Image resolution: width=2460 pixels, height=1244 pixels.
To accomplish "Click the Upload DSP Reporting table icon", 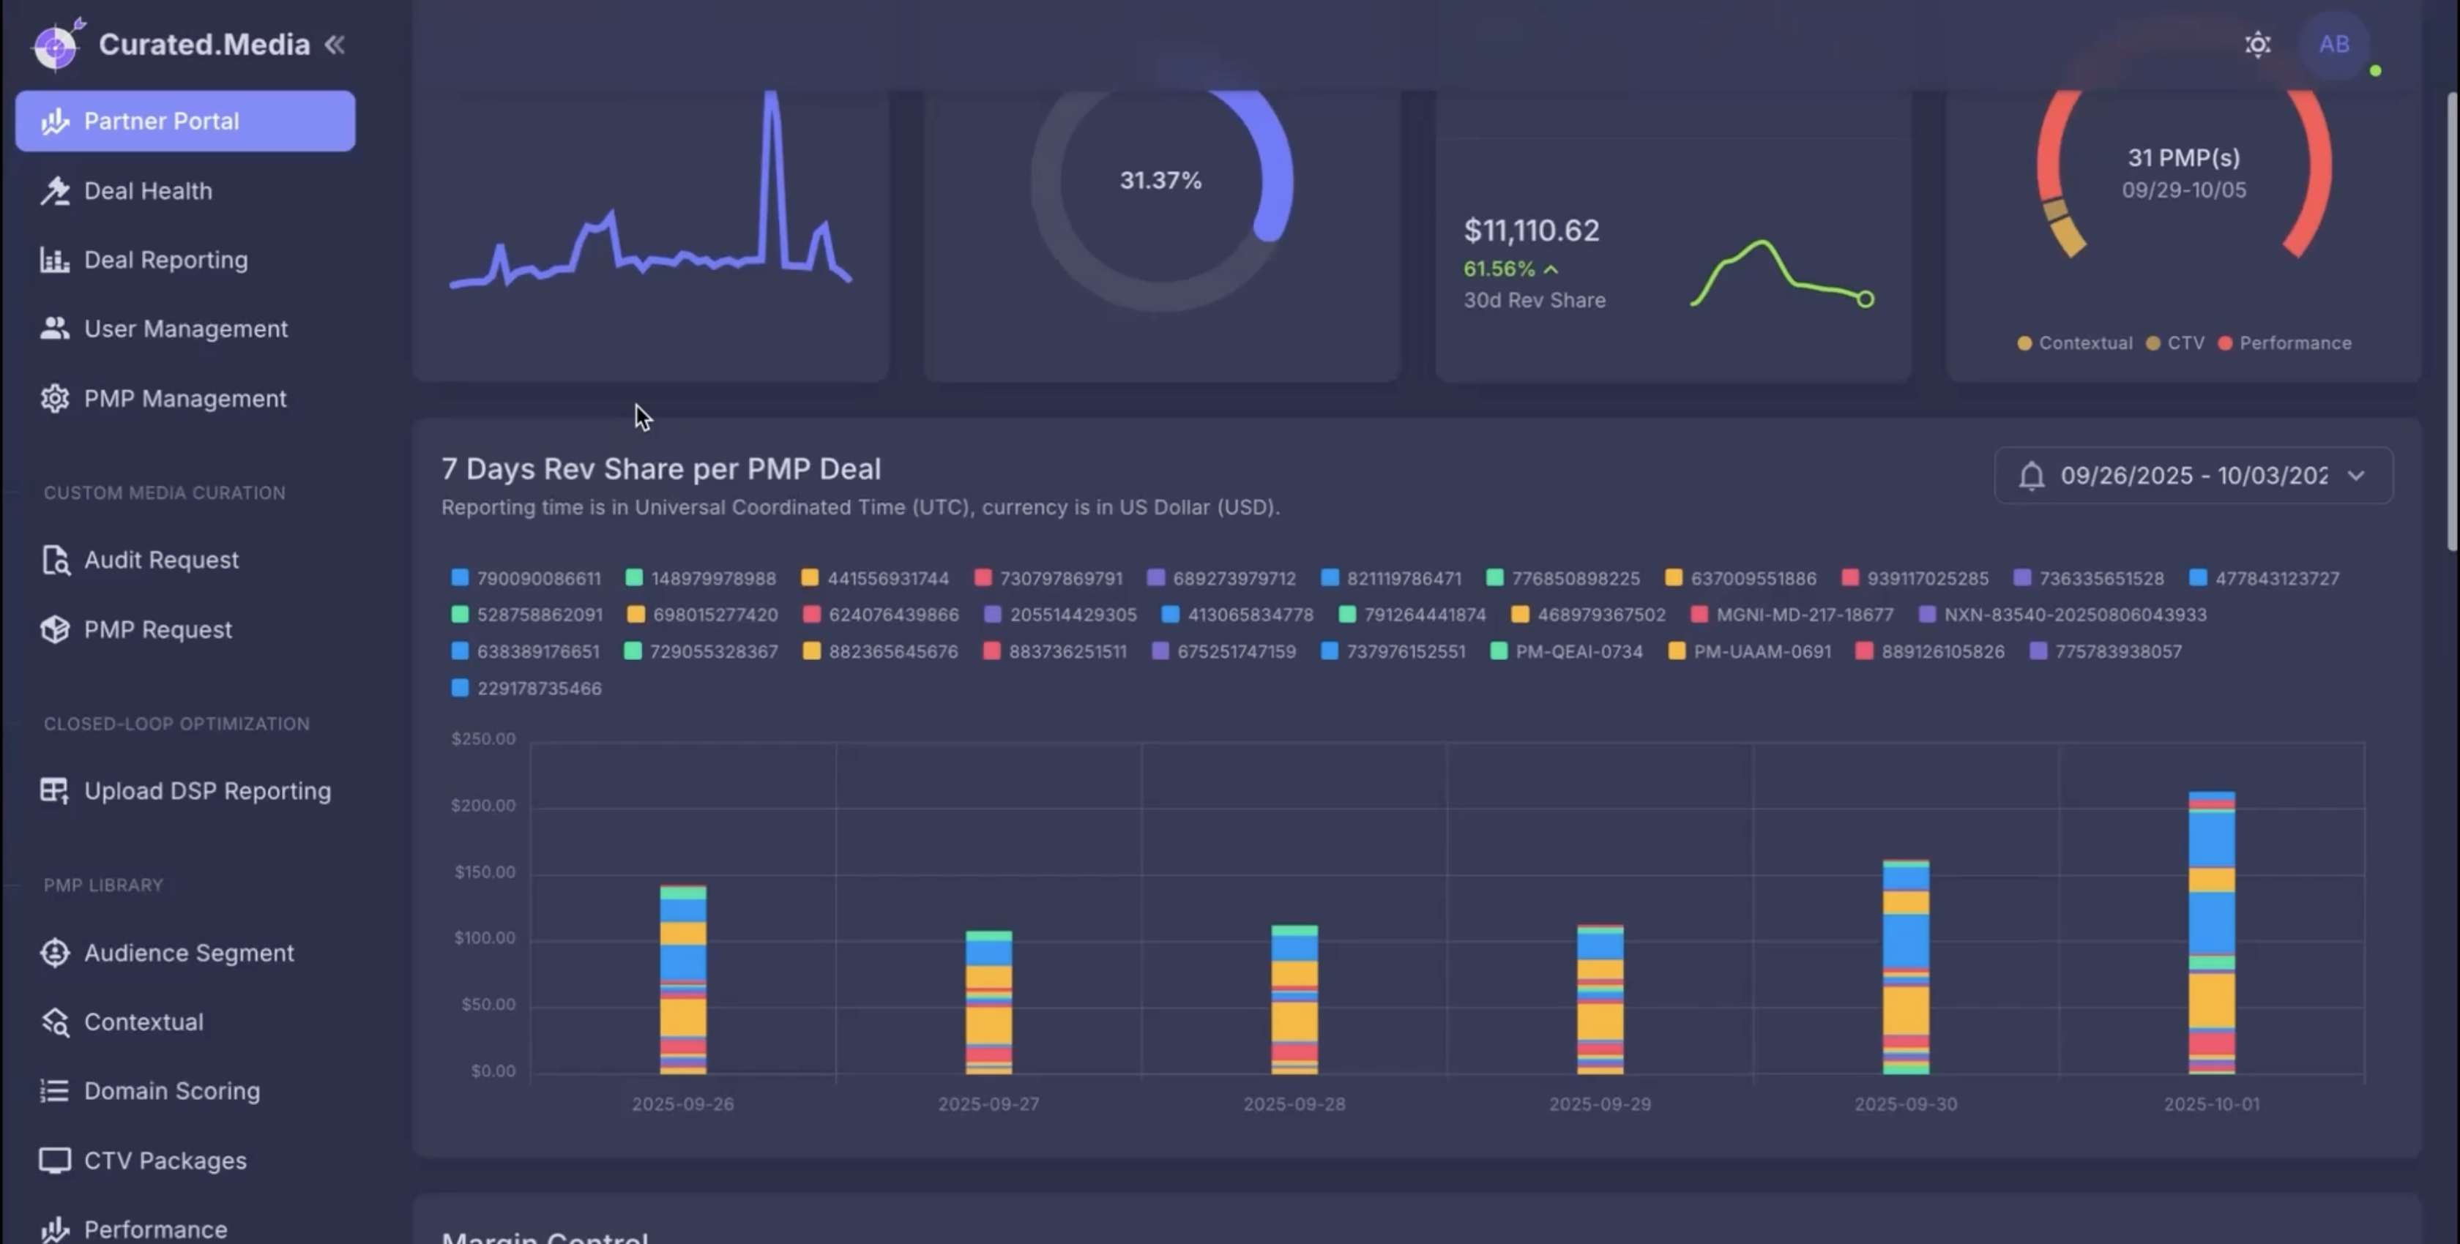I will coord(54,792).
